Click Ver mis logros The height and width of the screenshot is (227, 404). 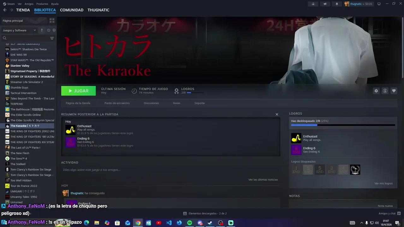[x=383, y=183]
